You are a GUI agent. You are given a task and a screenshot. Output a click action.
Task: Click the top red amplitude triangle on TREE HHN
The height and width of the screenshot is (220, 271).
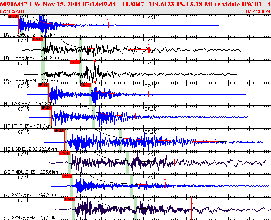[95, 61]
